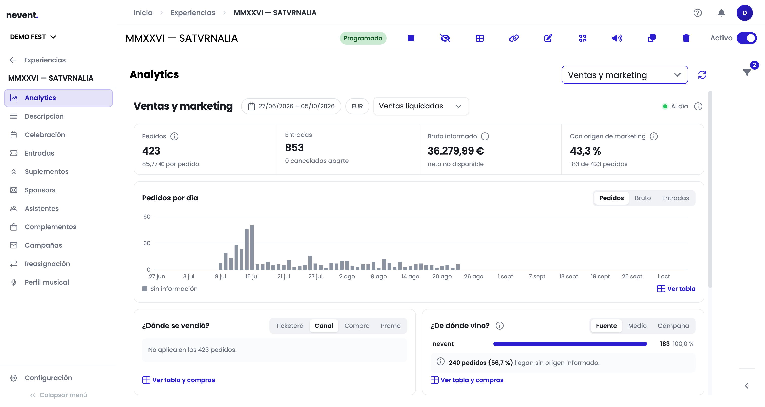This screenshot has width=765, height=407.
Task: Duplicate the experience with copy icon
Action: (x=652, y=38)
